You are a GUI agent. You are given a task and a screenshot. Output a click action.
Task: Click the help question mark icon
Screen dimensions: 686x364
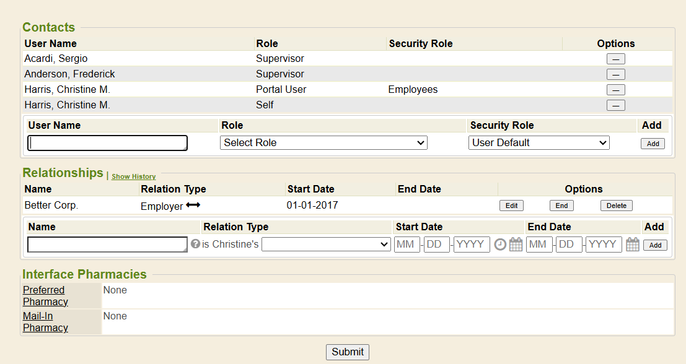[195, 244]
